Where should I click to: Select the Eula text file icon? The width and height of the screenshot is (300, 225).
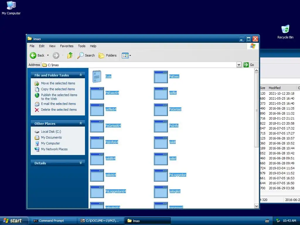(97, 76)
